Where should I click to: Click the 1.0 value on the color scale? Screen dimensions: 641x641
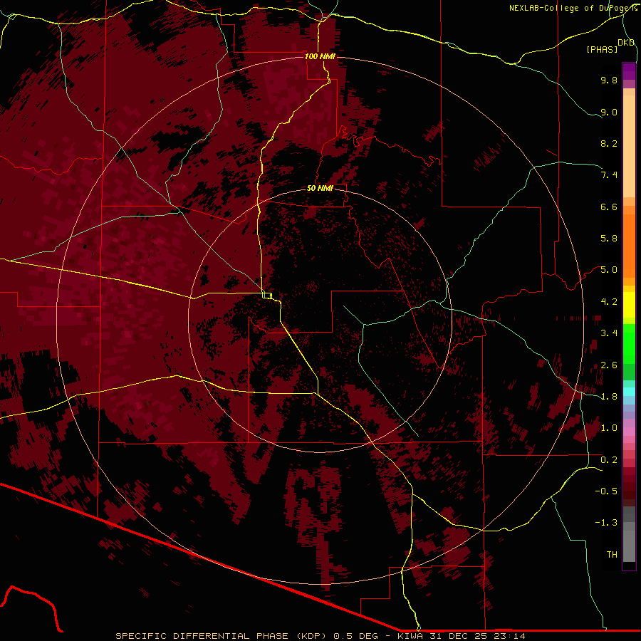tap(609, 428)
